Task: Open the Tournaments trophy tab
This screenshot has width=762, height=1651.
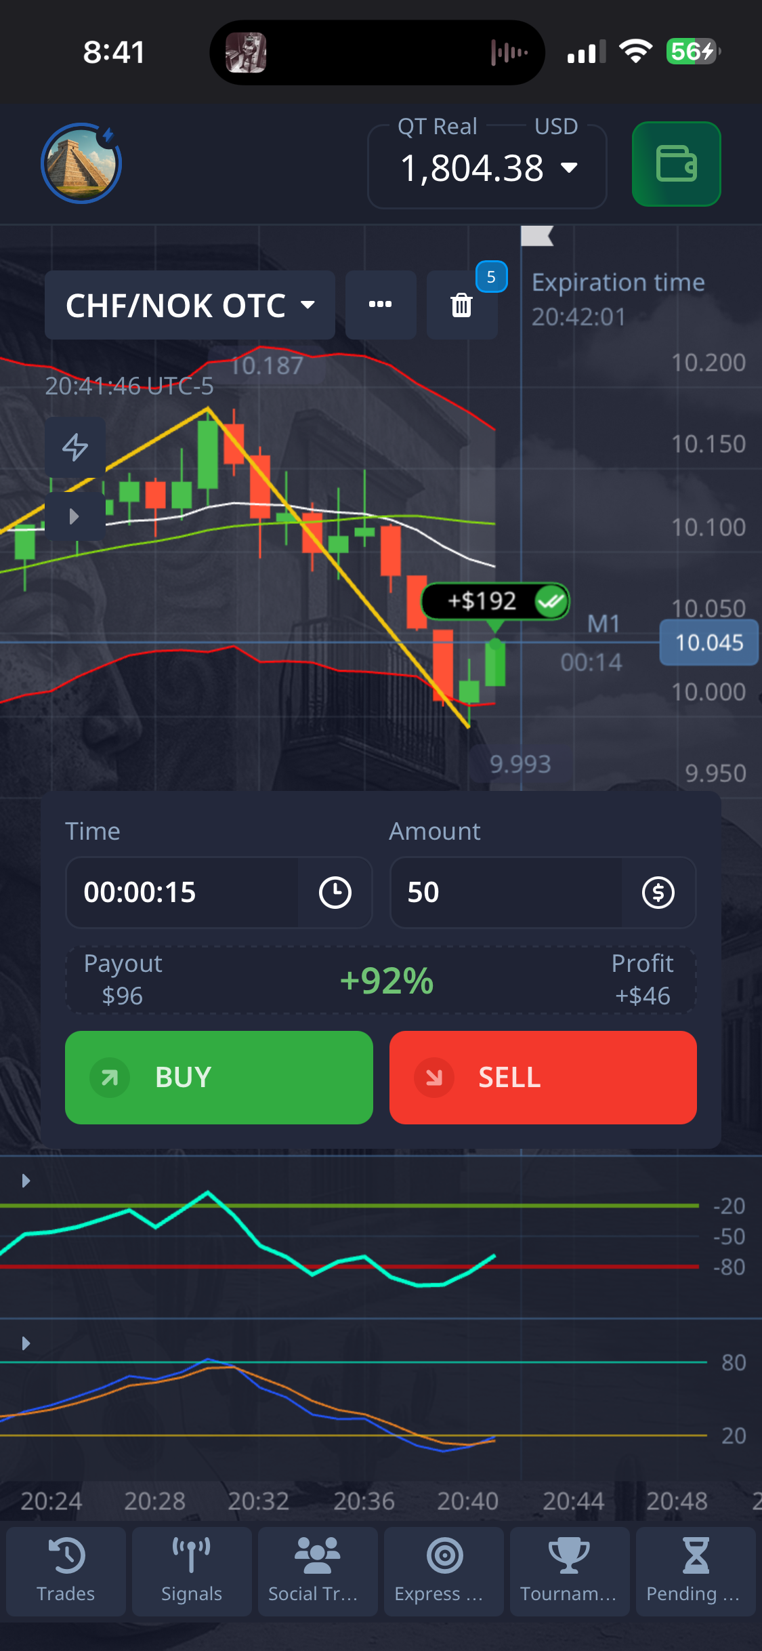Action: click(x=569, y=1571)
